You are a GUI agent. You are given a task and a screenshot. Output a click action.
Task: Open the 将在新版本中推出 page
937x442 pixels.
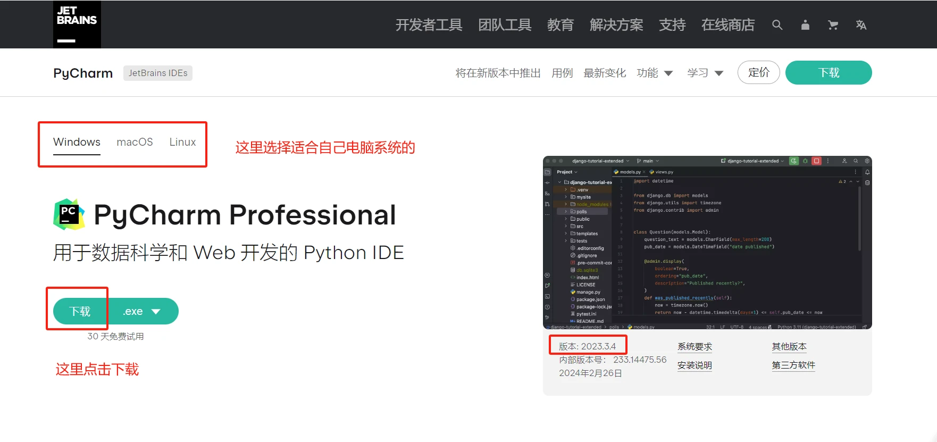pyautogui.click(x=498, y=73)
